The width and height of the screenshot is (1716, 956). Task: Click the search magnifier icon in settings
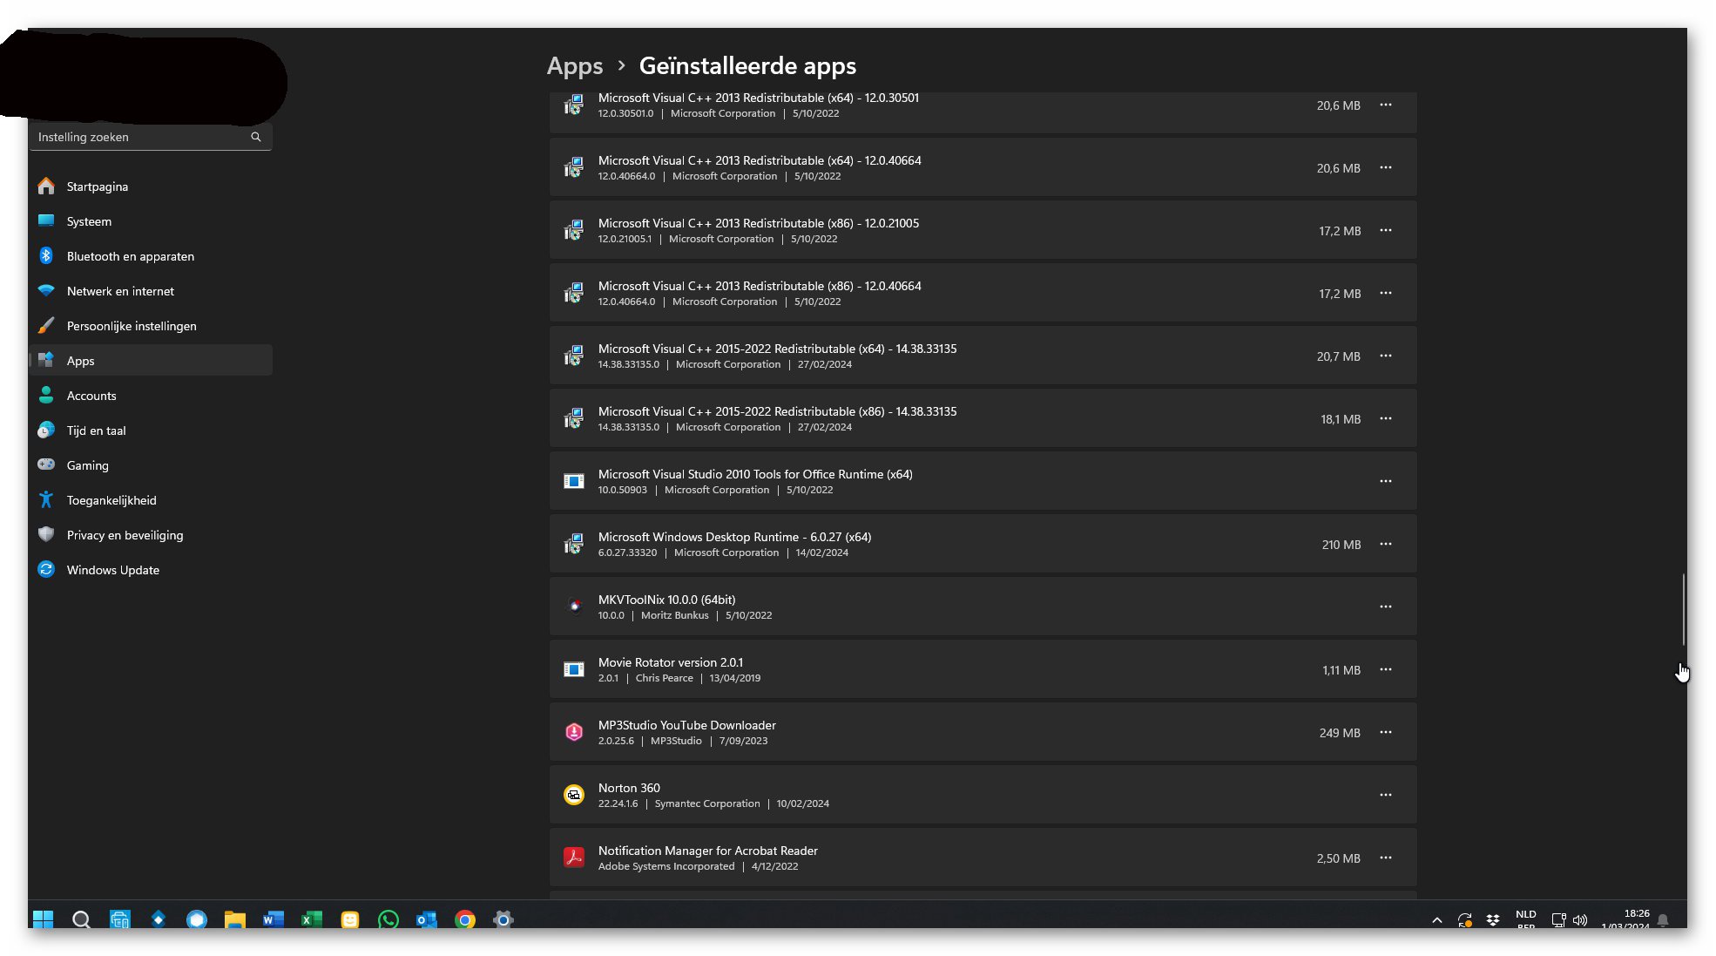(256, 137)
